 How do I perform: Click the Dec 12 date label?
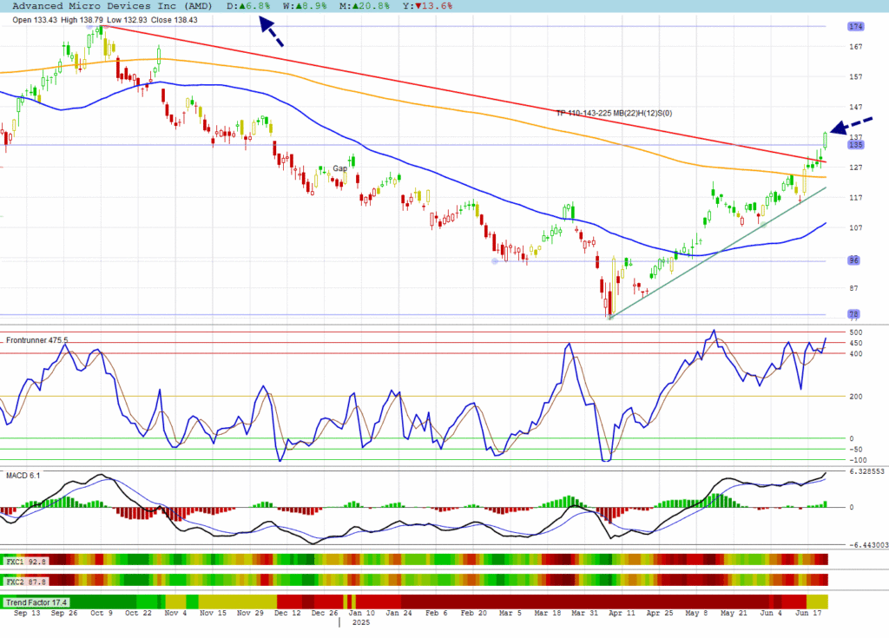[x=287, y=613]
